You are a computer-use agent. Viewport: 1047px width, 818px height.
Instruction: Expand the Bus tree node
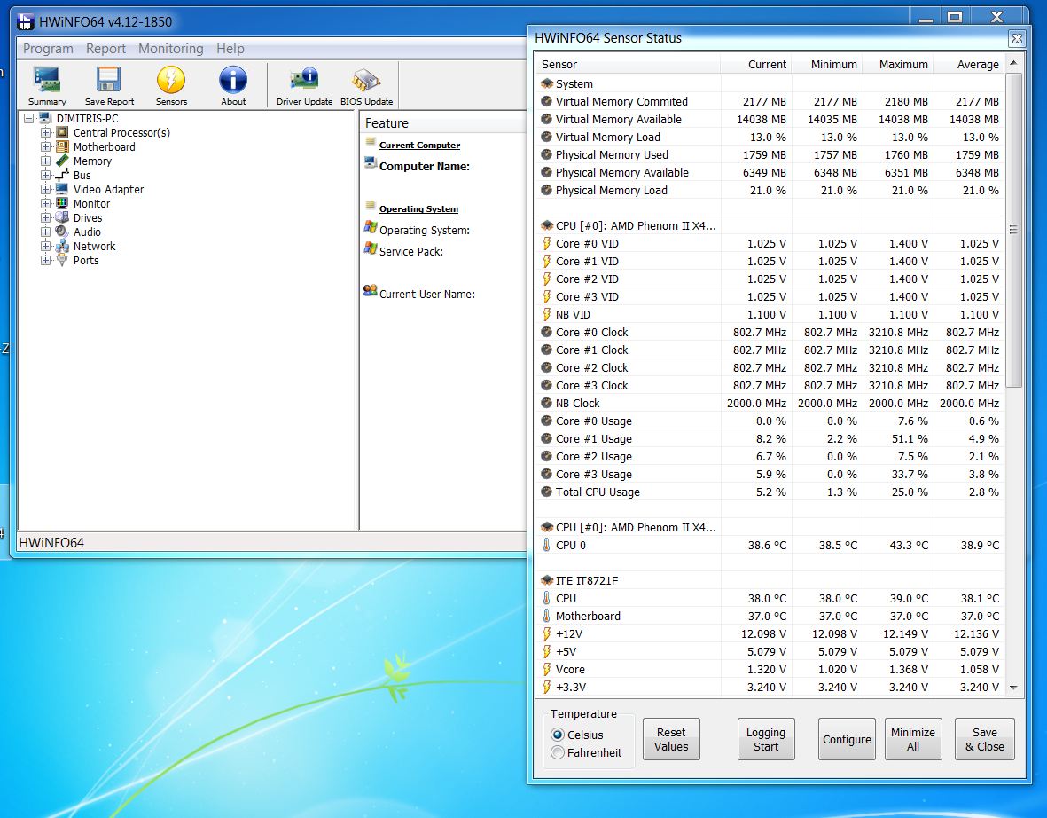click(45, 175)
